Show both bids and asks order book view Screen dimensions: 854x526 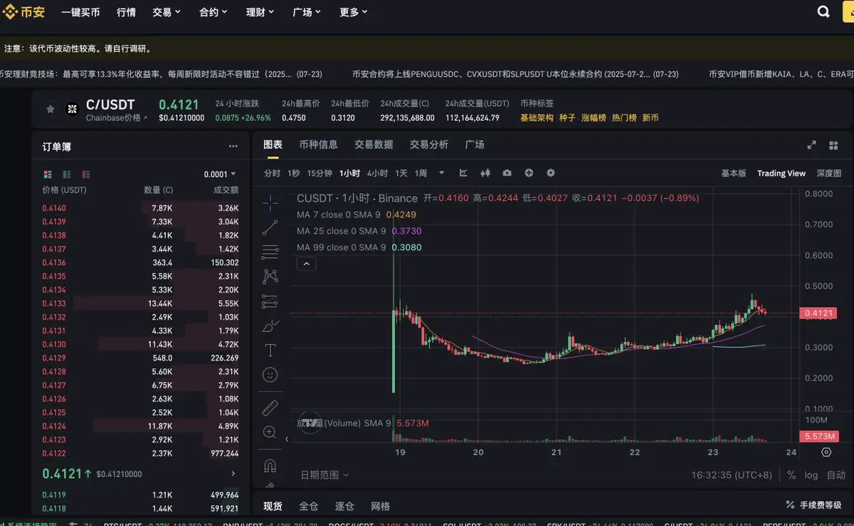tap(48, 174)
